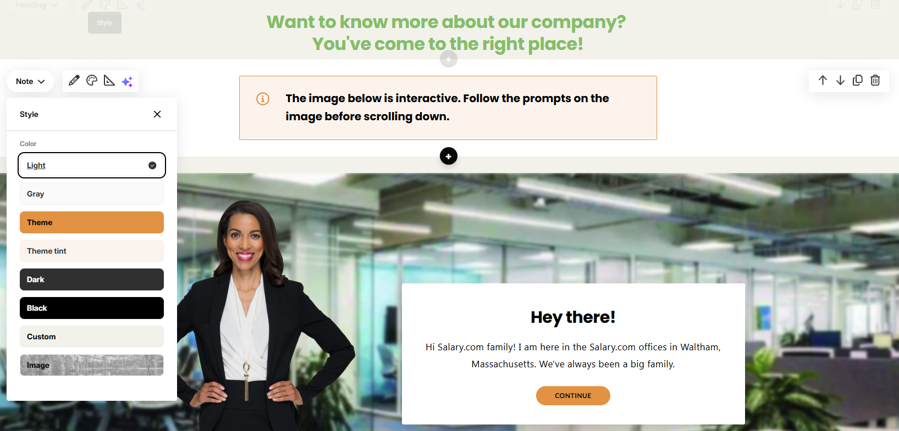
Task: Click the CONTINUE button
Action: [x=573, y=395]
